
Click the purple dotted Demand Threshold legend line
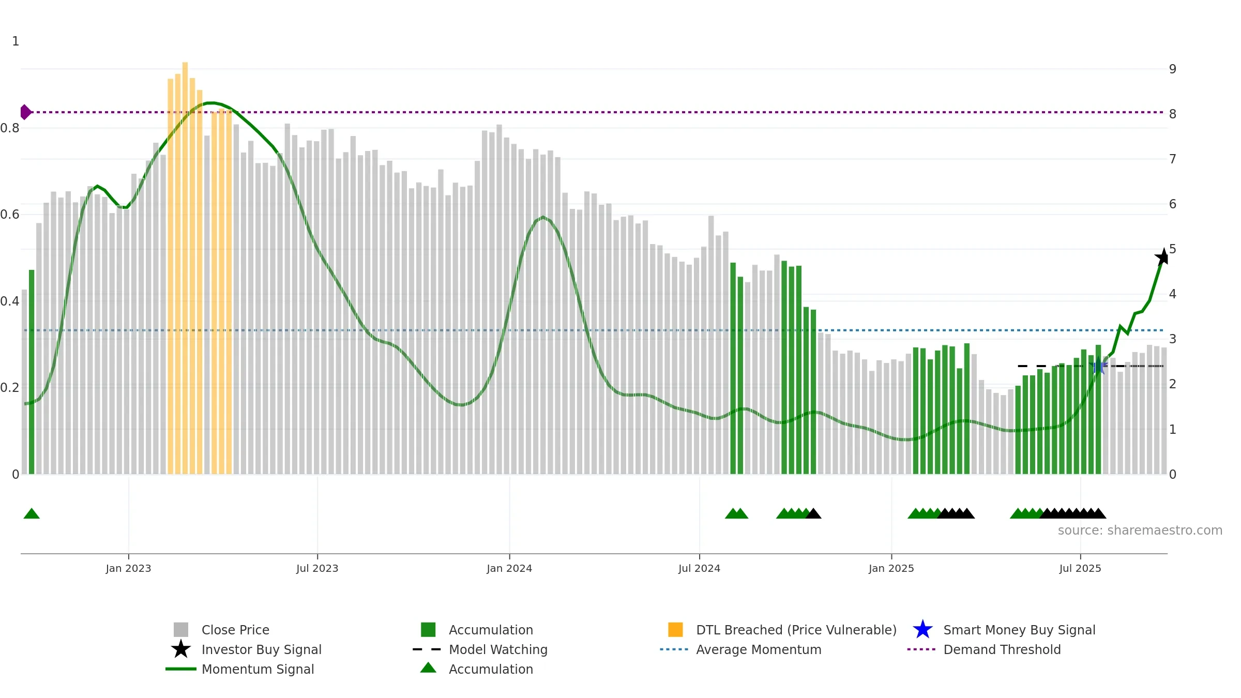(921, 649)
